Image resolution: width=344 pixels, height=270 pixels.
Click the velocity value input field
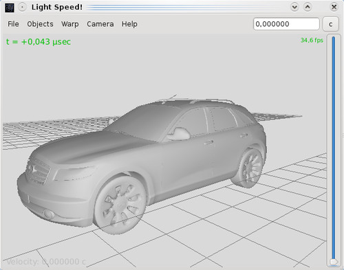pyautogui.click(x=286, y=24)
